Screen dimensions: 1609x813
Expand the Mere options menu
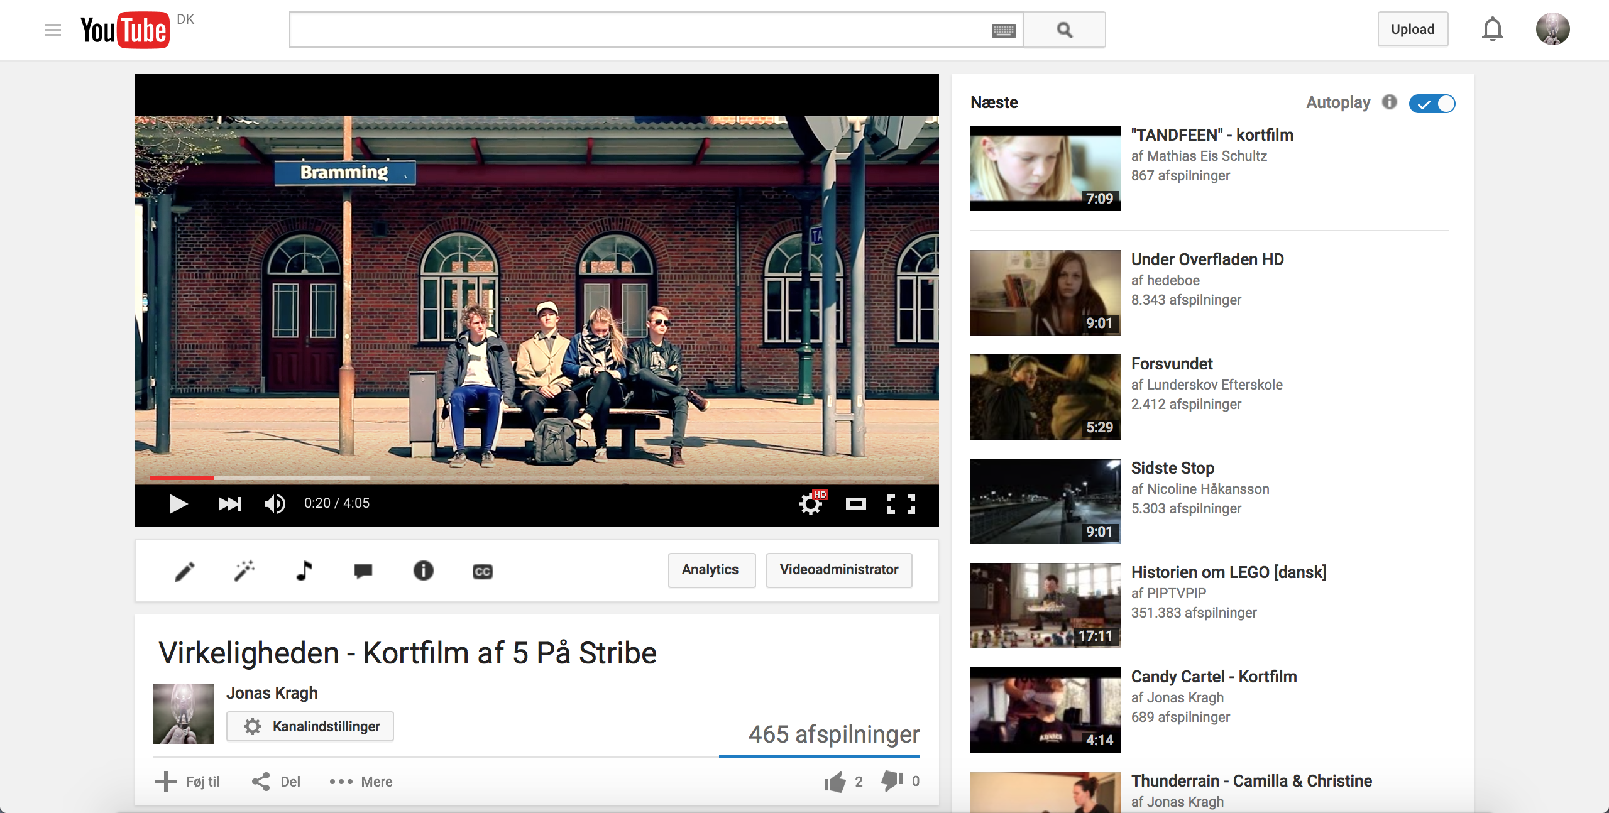tap(361, 782)
